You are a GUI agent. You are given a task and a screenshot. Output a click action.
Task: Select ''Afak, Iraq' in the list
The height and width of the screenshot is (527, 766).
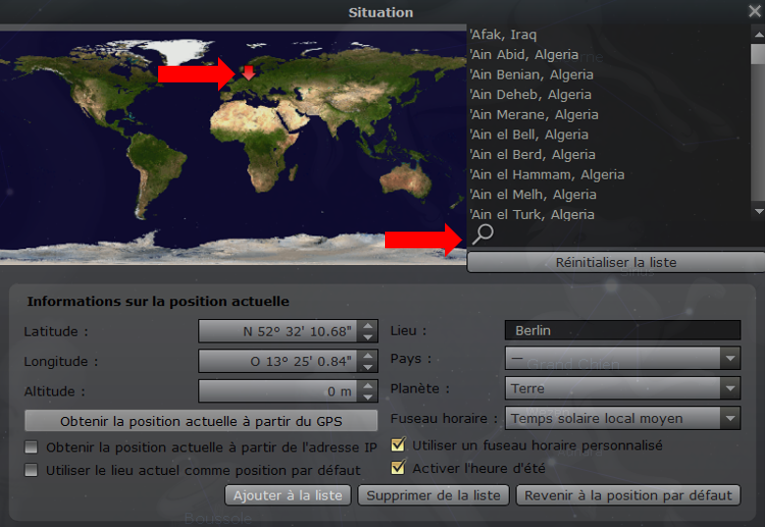point(503,34)
